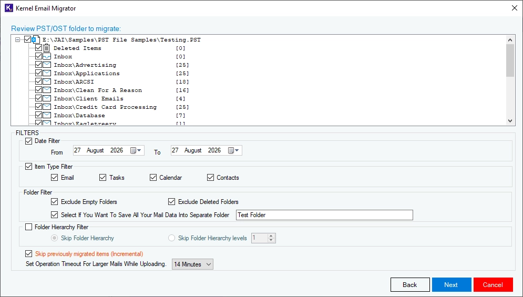The height and width of the screenshot is (297, 523).
Task: Click the envelope icon for Inbox\Client Emails
Action: pos(47,98)
